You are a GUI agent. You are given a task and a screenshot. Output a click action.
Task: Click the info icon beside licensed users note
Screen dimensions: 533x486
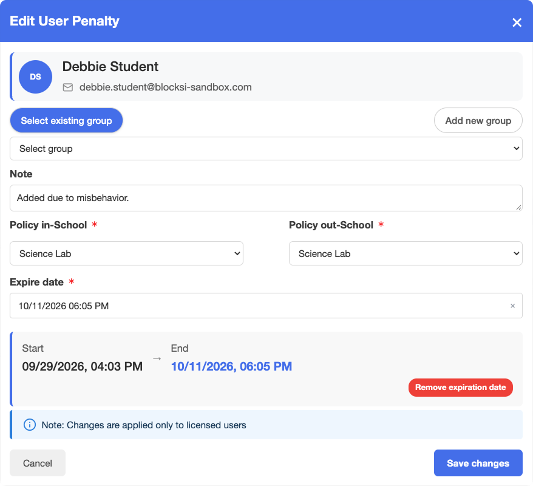point(30,425)
